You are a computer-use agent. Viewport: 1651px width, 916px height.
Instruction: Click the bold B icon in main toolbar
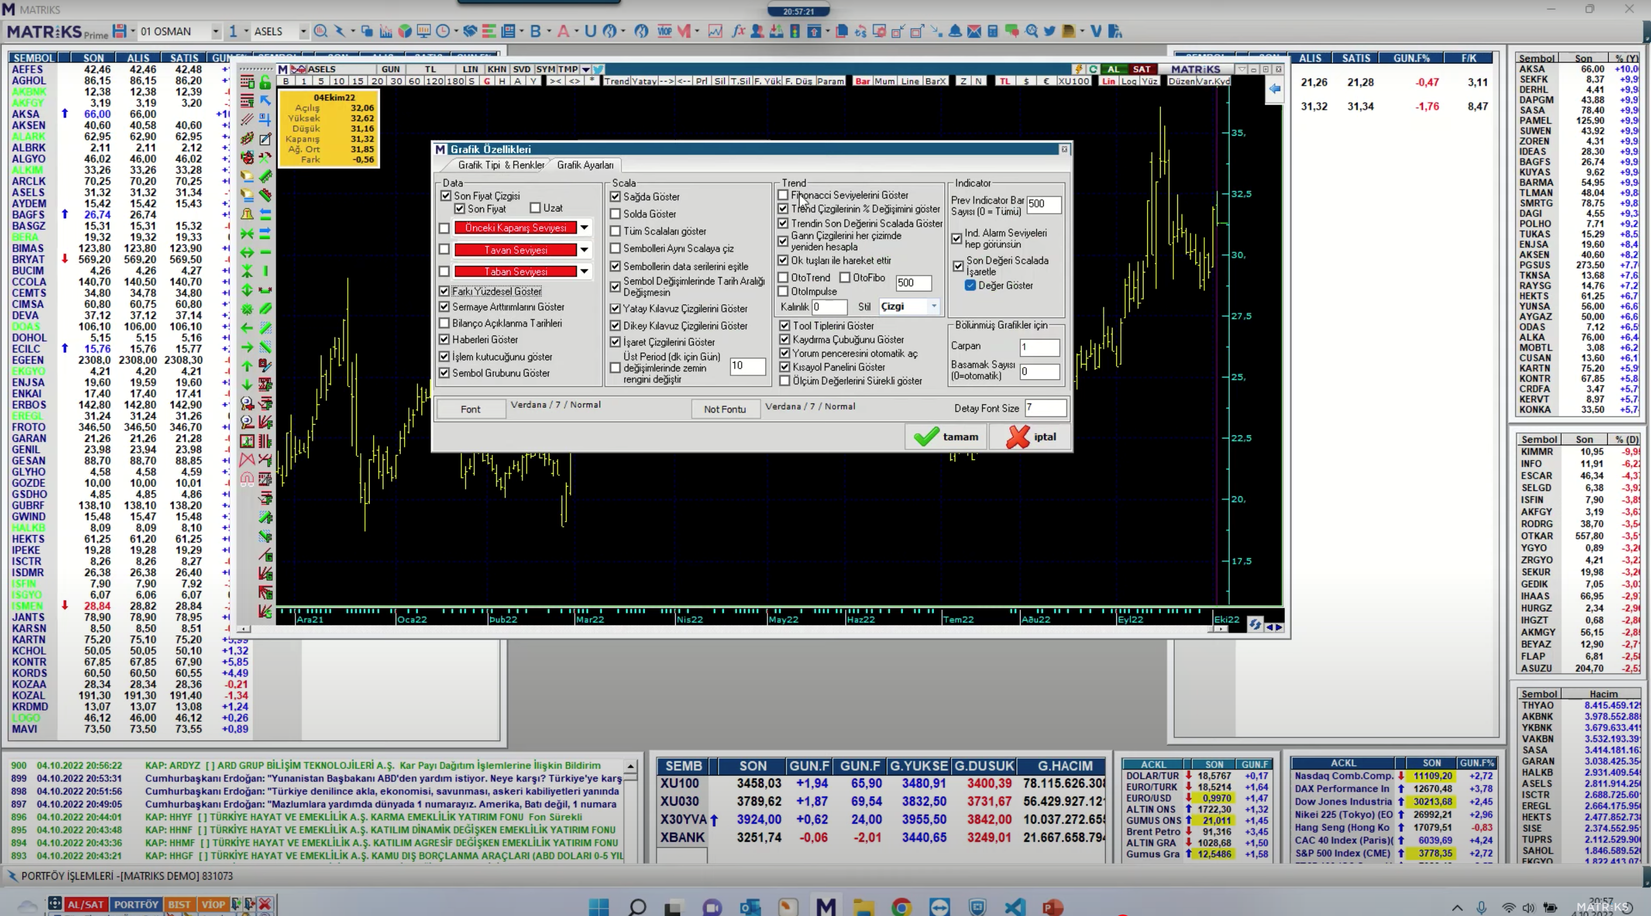tap(535, 31)
